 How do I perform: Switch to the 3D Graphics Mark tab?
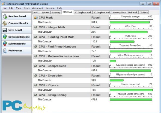(x=102, y=13)
